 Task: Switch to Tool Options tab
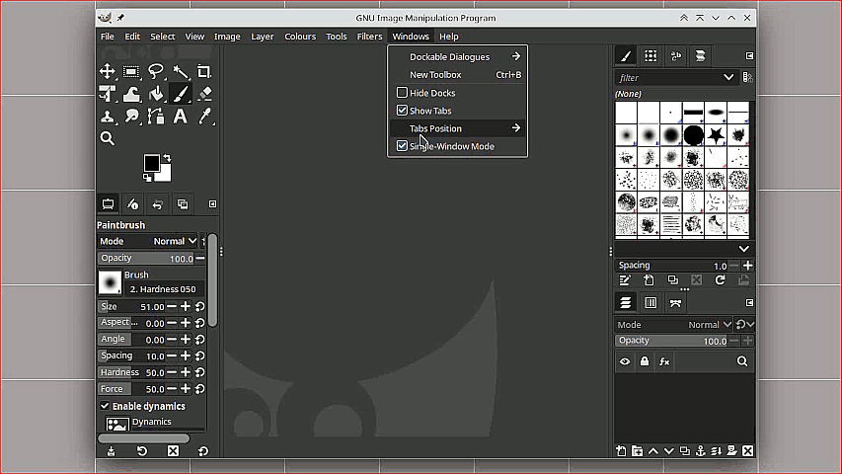point(108,204)
